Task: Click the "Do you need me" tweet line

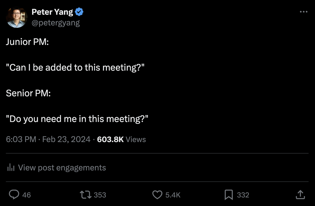Action: 77,119
